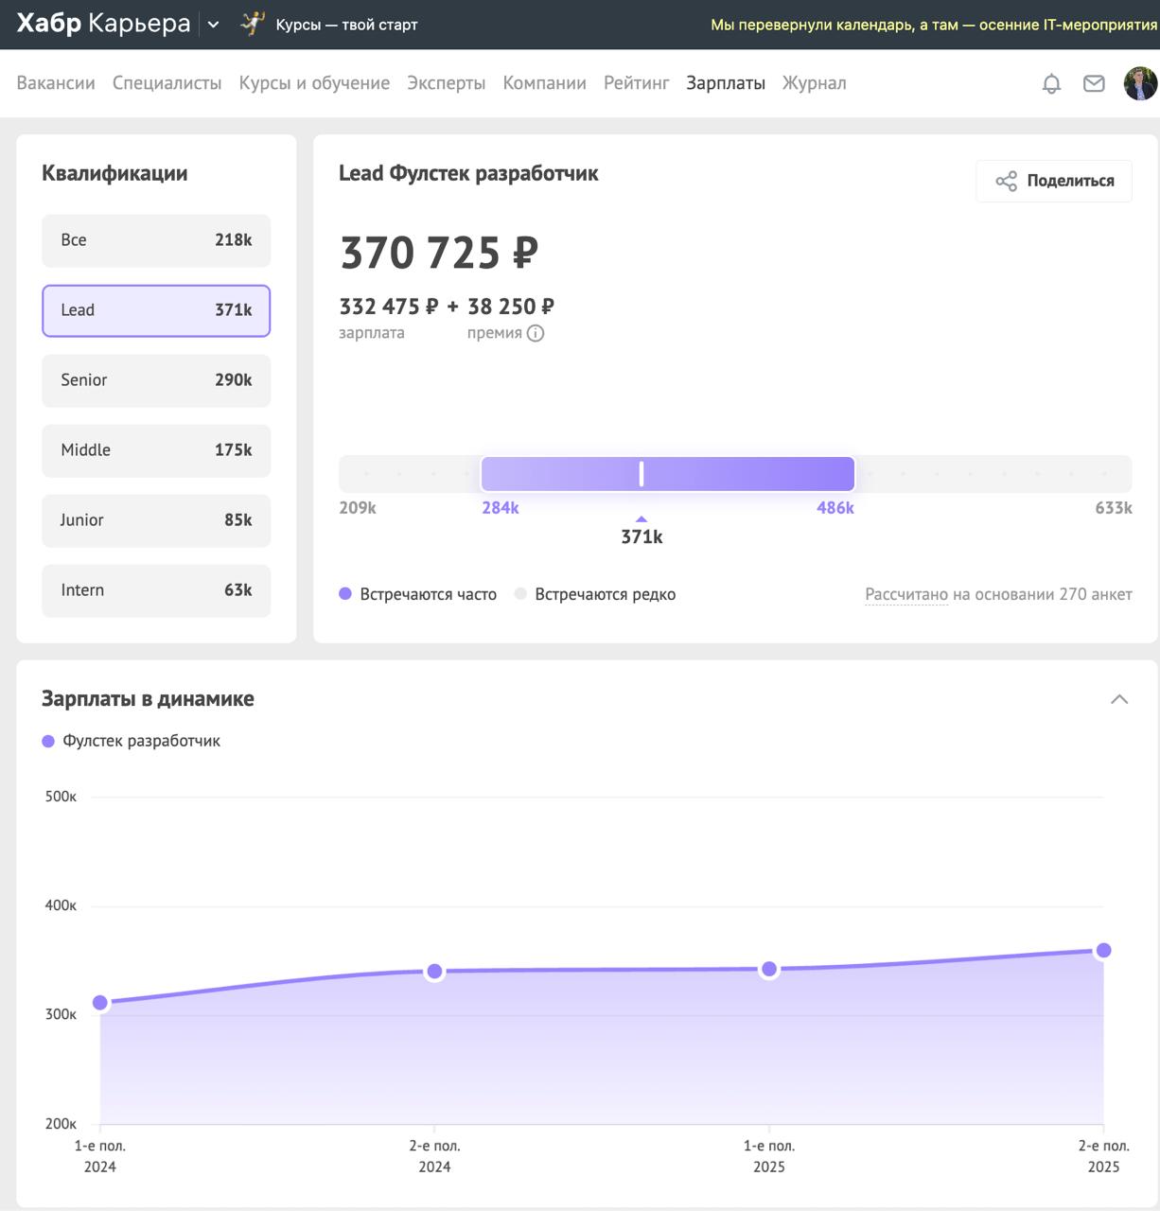Open the notifications bell icon
The width and height of the screenshot is (1160, 1211).
tap(1051, 84)
